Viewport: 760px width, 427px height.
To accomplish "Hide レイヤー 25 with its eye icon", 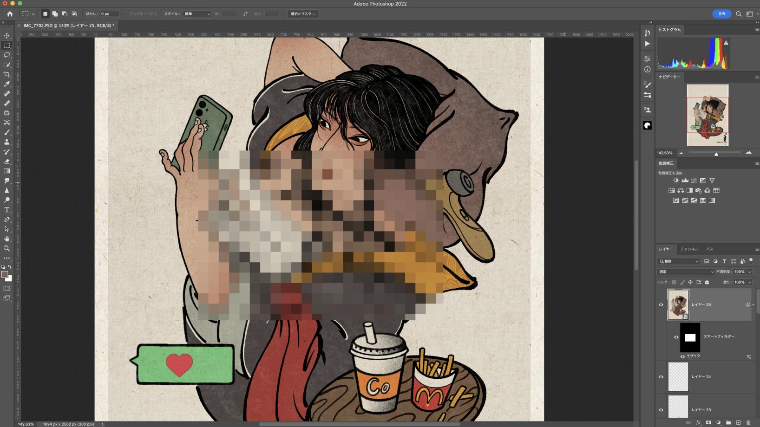I will tap(661, 305).
